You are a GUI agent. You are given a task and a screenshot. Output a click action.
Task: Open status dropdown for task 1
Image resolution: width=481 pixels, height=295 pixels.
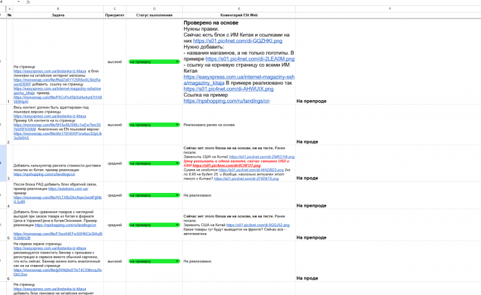177,61
